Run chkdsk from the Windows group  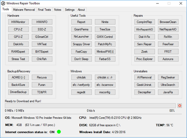pos(82,77)
